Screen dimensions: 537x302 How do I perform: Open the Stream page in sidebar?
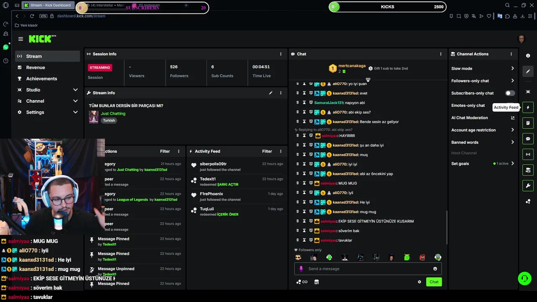tap(47, 56)
